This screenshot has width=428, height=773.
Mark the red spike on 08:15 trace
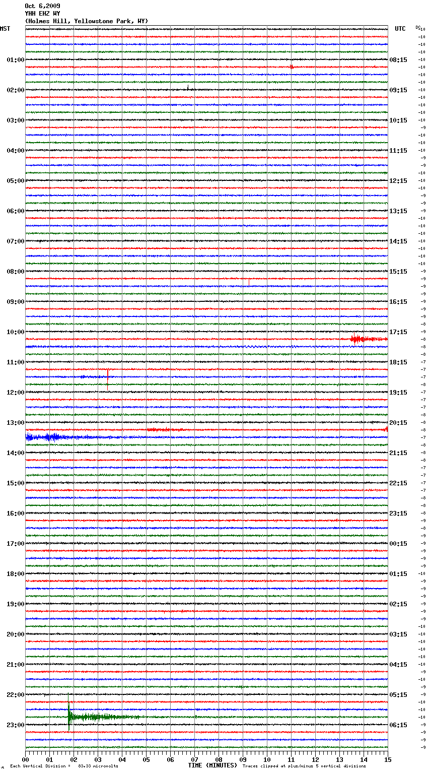(249, 281)
